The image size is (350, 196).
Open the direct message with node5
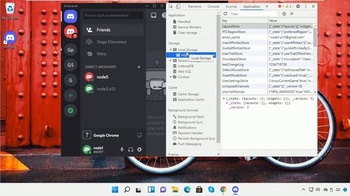click(x=113, y=77)
